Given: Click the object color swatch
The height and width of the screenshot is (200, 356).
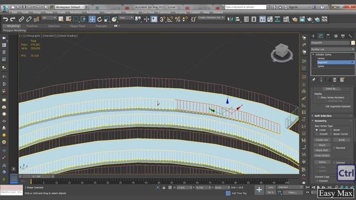Looking at the screenshot, I should (x=353, y=43).
